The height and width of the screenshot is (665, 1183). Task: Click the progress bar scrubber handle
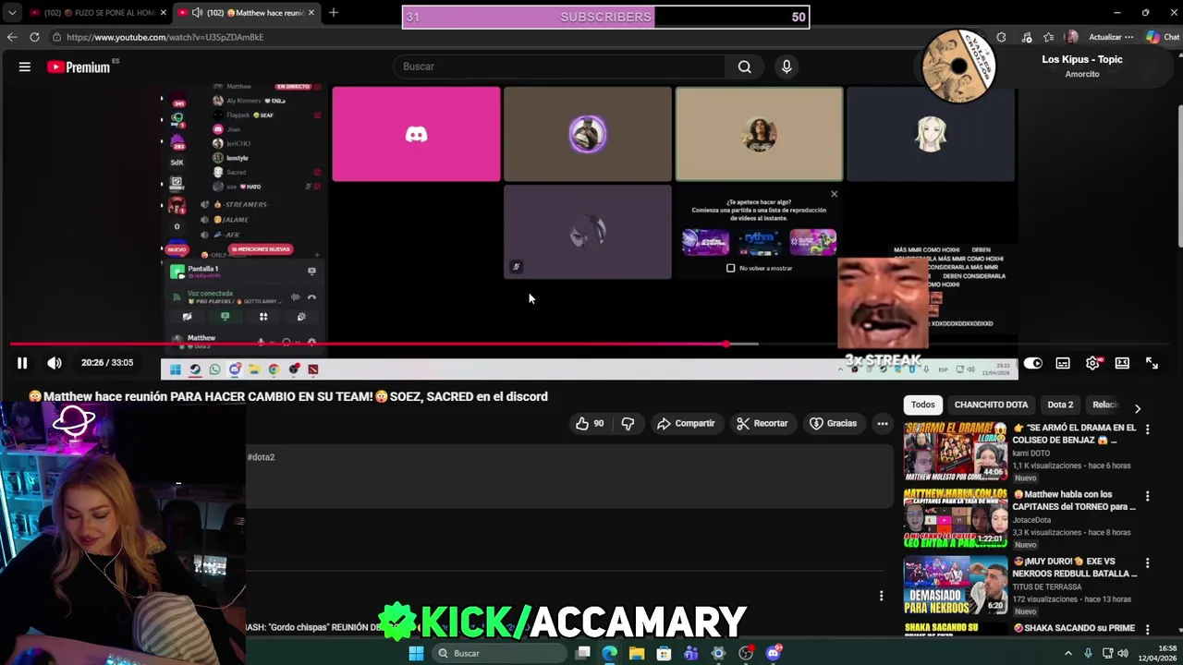[x=726, y=344]
